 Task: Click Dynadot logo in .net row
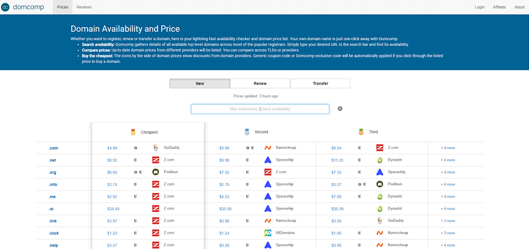tap(380, 160)
